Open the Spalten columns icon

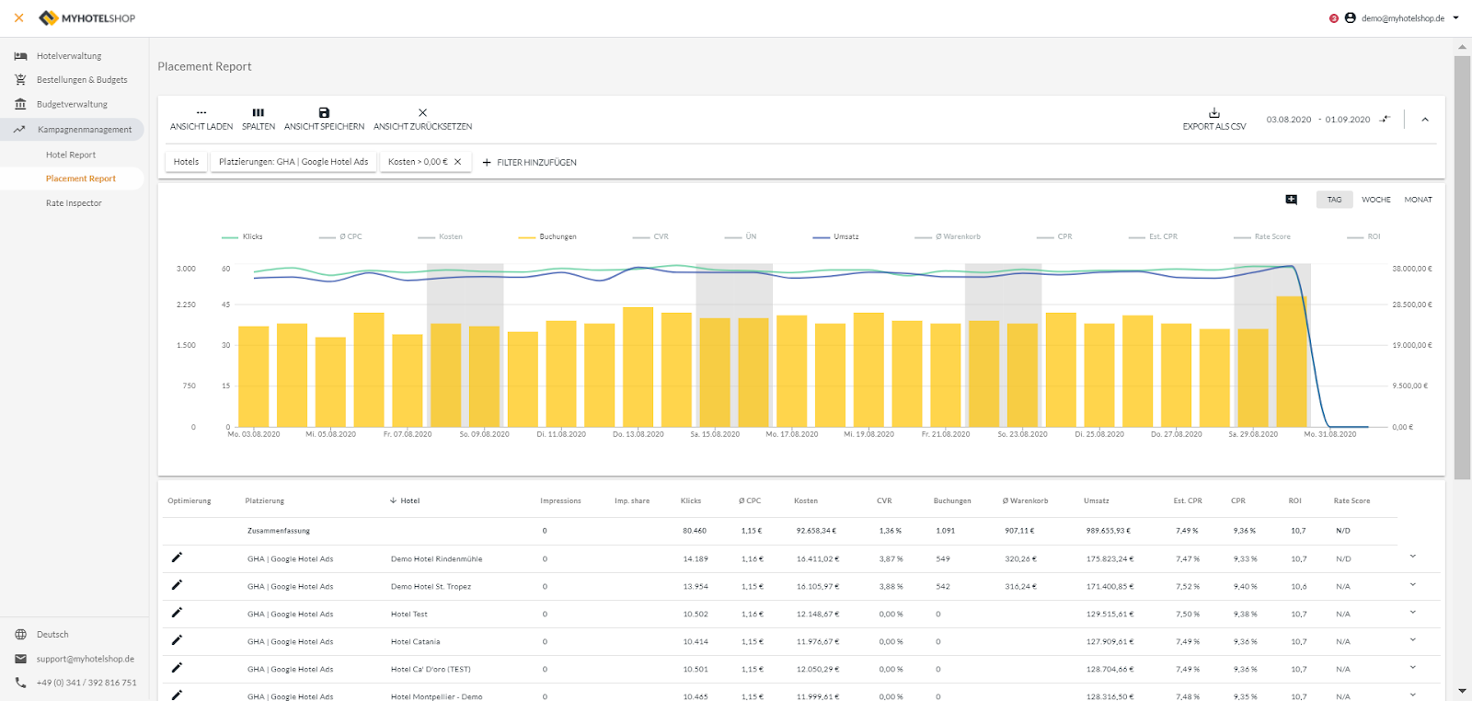pyautogui.click(x=259, y=113)
